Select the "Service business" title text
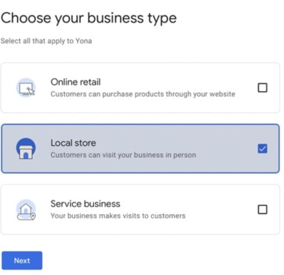This screenshot has width=284, height=275. pyautogui.click(x=85, y=204)
